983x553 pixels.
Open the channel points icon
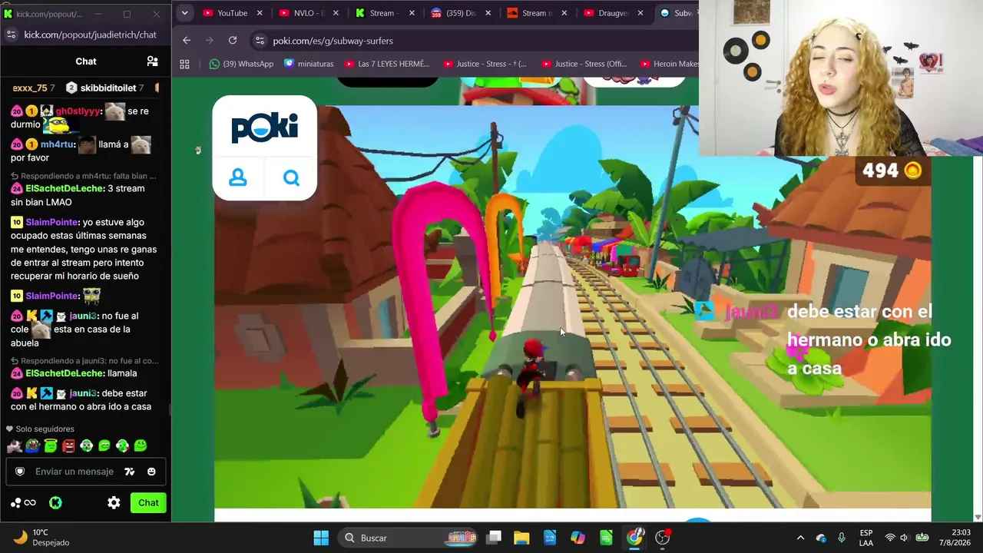pos(23,503)
